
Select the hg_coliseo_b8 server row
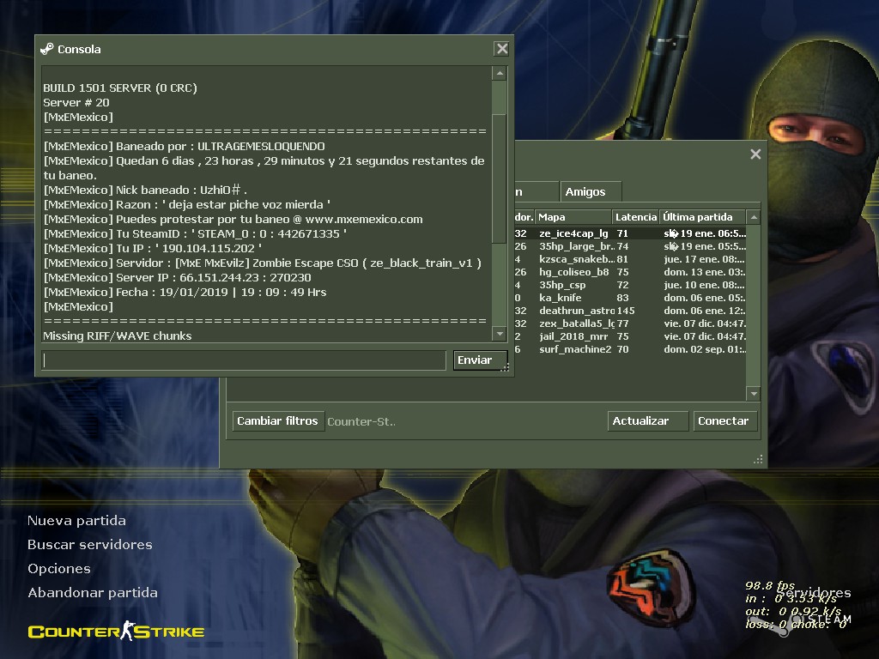pos(630,272)
